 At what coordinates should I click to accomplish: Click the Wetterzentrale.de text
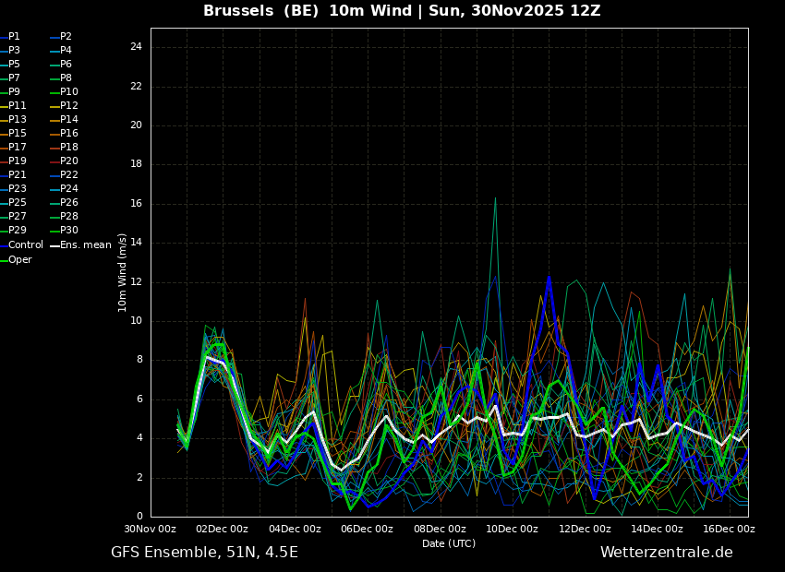(666, 552)
